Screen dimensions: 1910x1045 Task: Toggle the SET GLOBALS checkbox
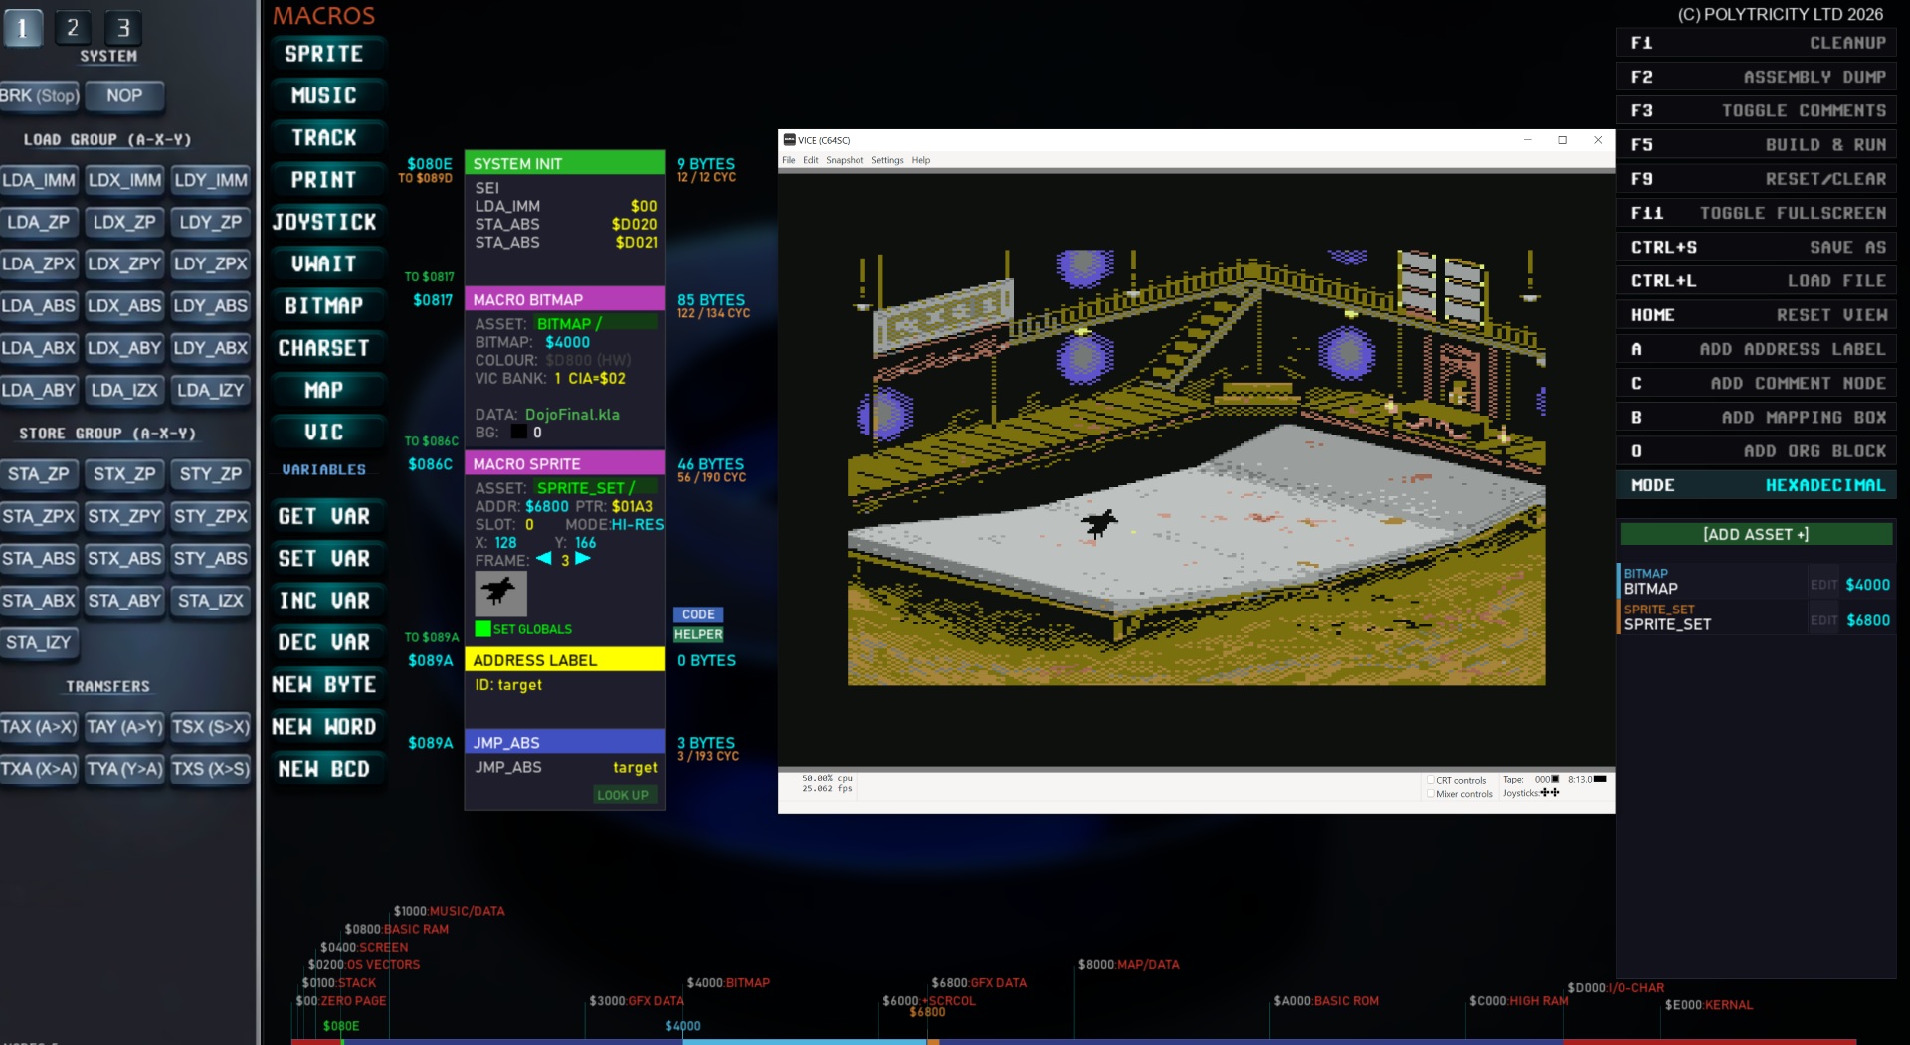482,628
